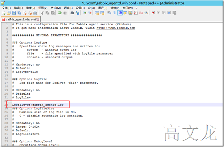Open the 设置(T) menu

point(80,8)
